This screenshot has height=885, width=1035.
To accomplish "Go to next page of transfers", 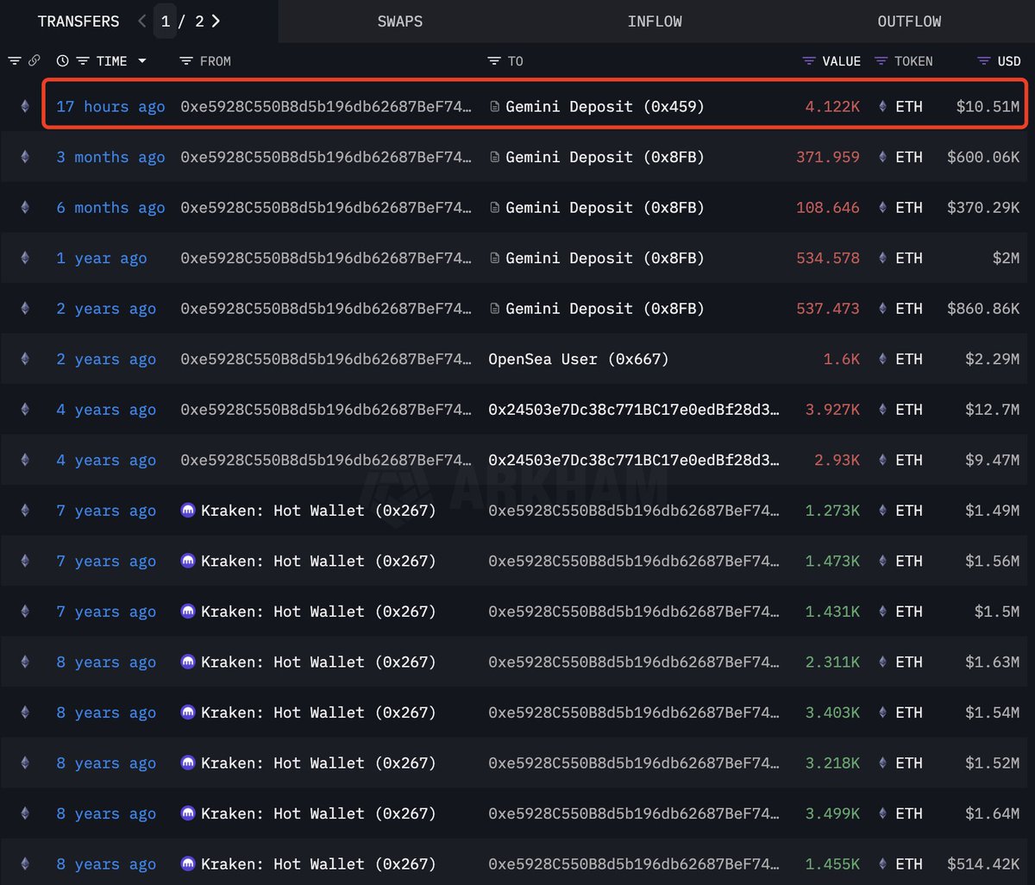I will tap(216, 22).
